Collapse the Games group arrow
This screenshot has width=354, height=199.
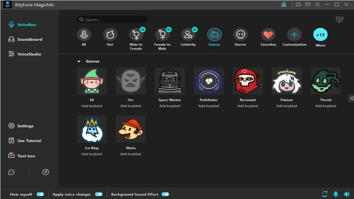coord(79,61)
